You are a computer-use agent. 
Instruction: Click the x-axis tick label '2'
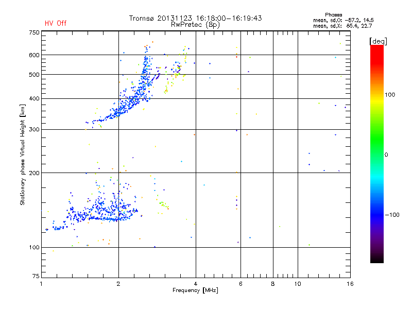coord(118,284)
